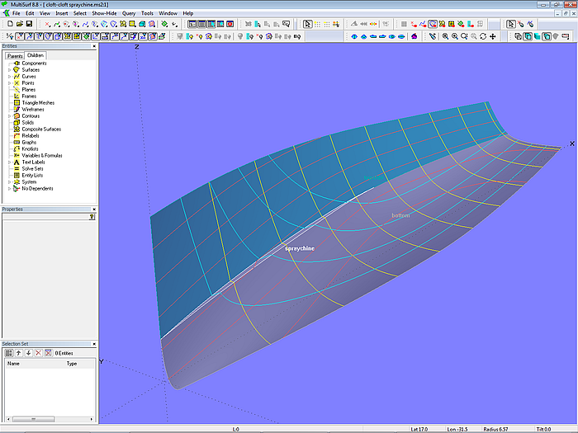Viewport: 578px width, 433px height.
Task: Click the Solids entity icon in tree
Action: (x=17, y=122)
